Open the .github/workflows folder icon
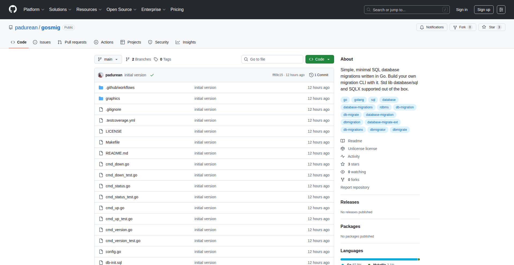Viewport: 514px width, 265px height. click(x=101, y=87)
